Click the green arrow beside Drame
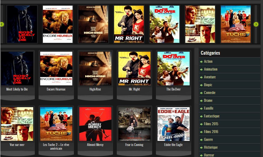The height and width of the screenshot is (157, 263). coord(201,101)
